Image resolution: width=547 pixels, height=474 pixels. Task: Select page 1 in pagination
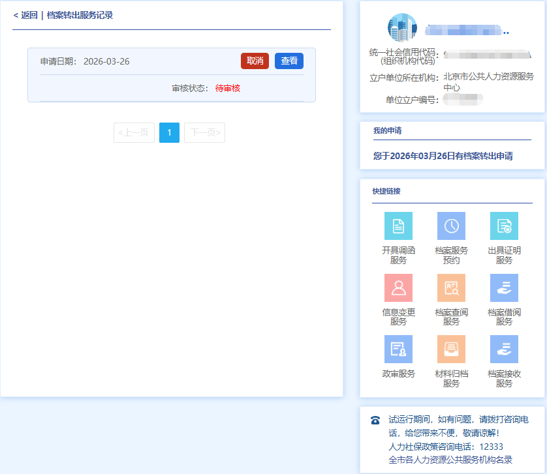169,133
